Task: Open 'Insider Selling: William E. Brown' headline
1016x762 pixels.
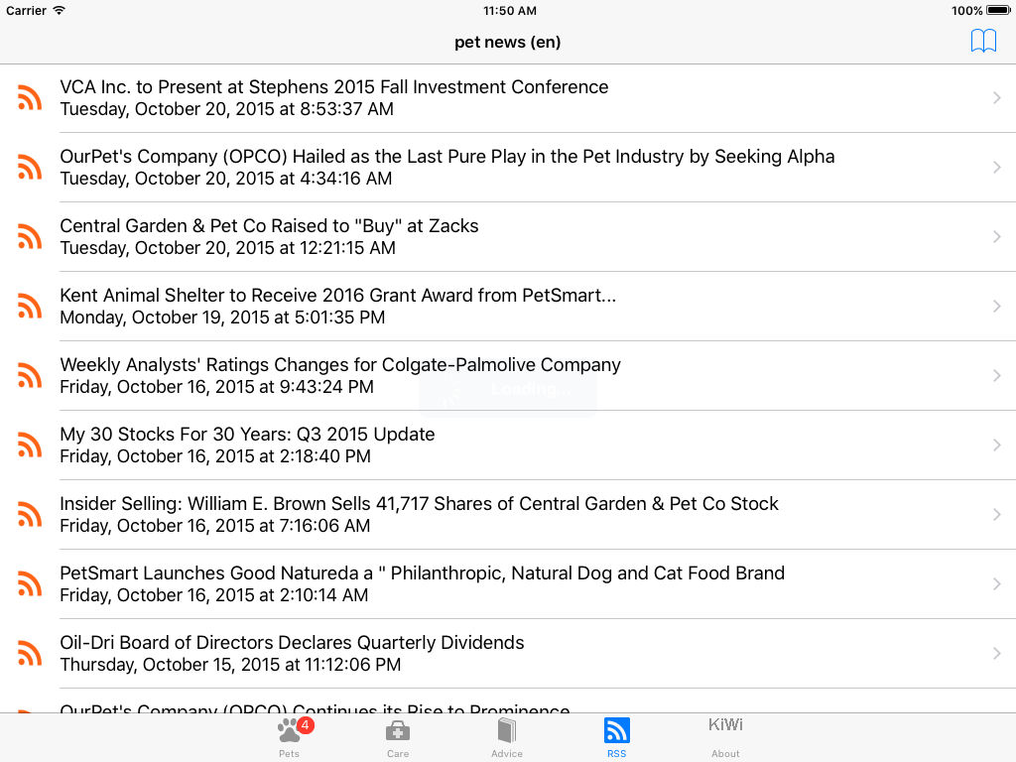Action: click(x=420, y=503)
